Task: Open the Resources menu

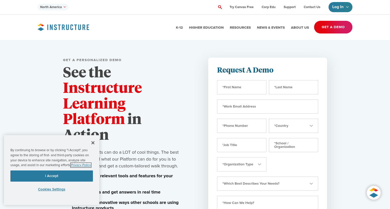Action: (240, 27)
